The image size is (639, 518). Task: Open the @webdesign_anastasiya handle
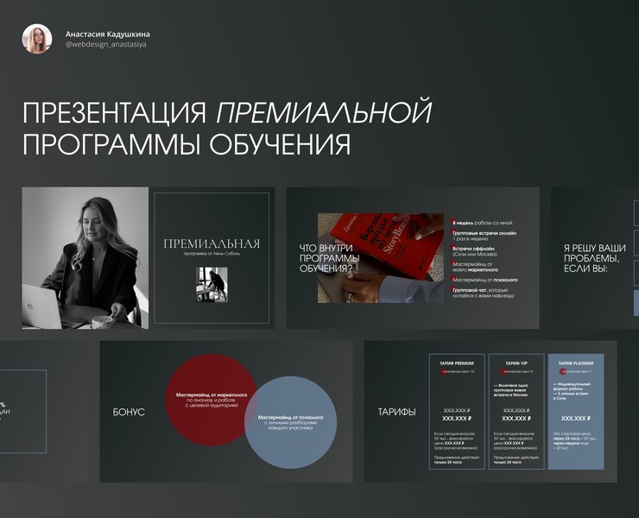tap(105, 44)
